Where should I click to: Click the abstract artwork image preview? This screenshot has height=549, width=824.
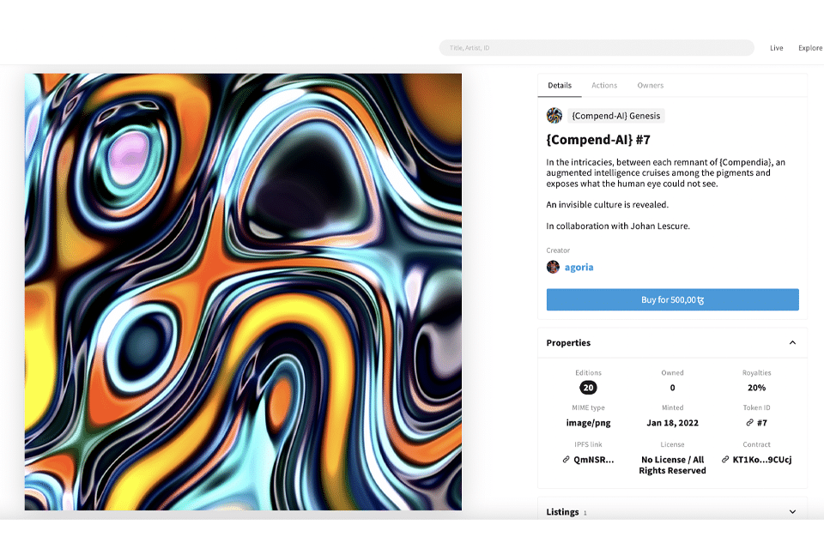coord(243,292)
